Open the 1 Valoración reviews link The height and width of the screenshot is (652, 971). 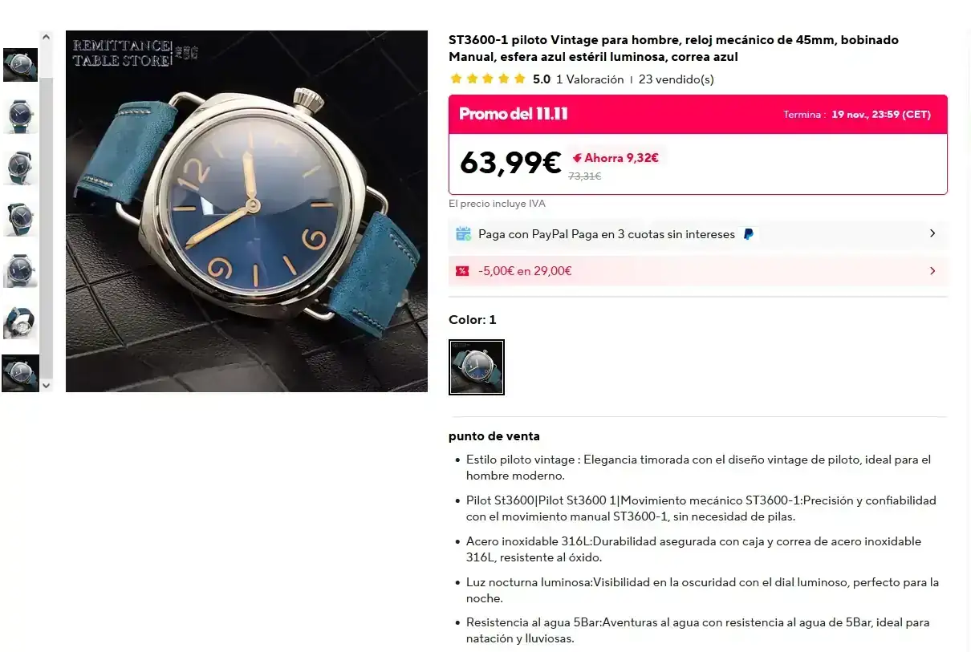[x=590, y=79]
